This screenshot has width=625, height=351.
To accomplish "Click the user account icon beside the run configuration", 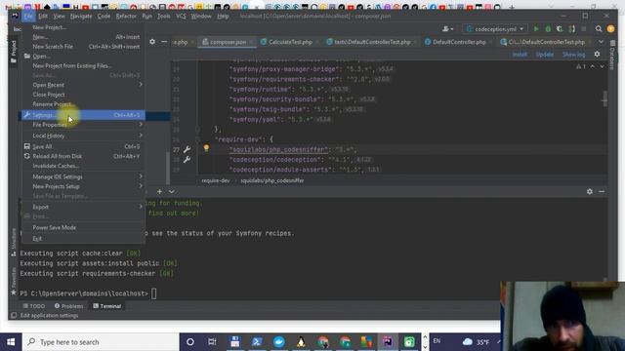I will (447, 29).
